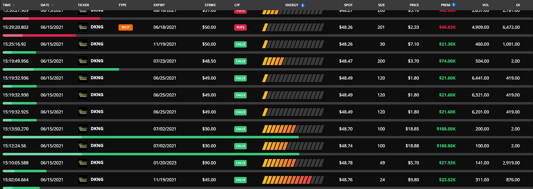This screenshot has height=189, width=533.
Task: Select the 15:12:24.56 timestamp
Action: [x=15, y=146]
